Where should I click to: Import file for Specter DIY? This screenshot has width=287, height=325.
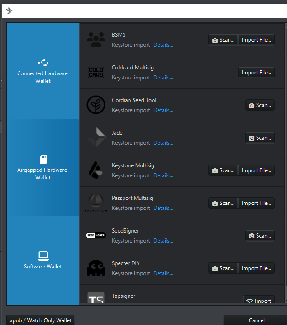pyautogui.click(x=256, y=268)
